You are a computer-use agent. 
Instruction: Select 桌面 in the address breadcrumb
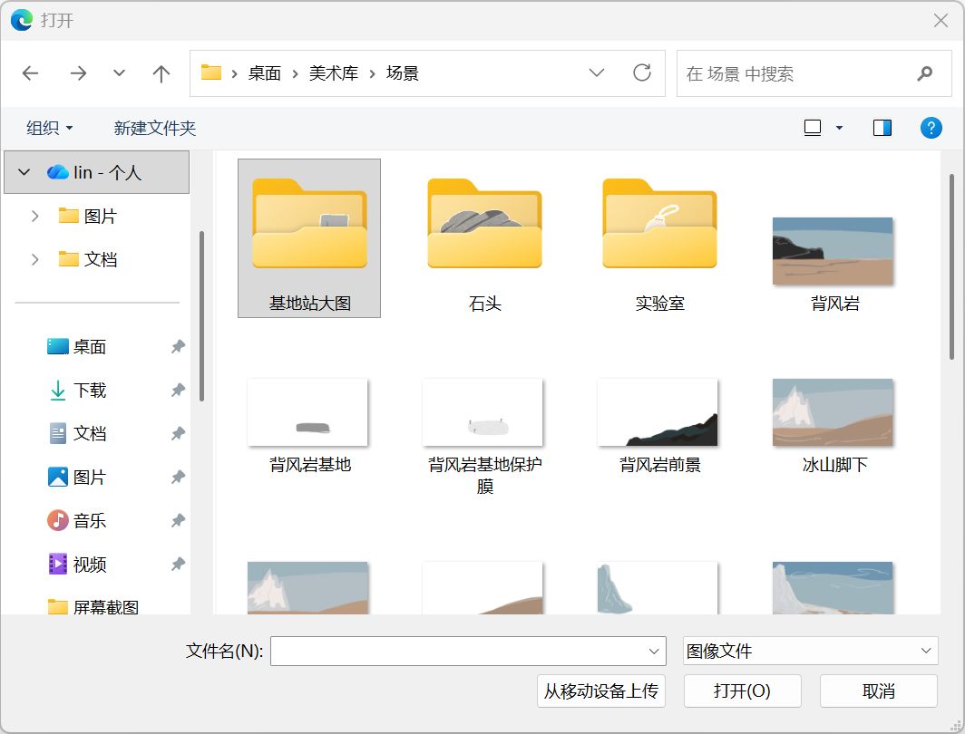coord(265,73)
